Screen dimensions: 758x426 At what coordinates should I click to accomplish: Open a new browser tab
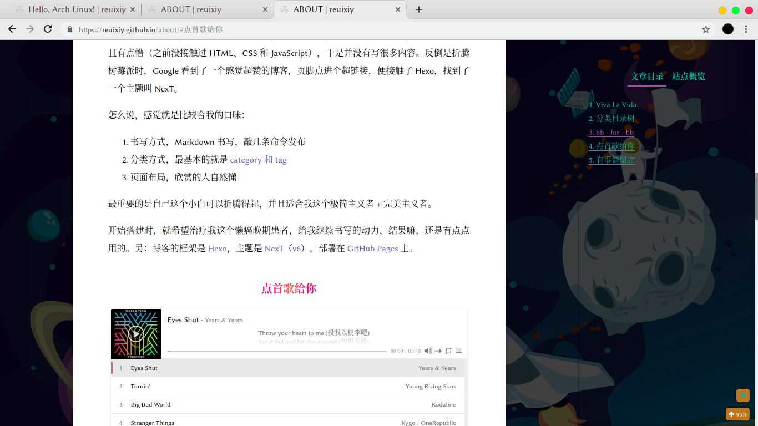(x=419, y=9)
